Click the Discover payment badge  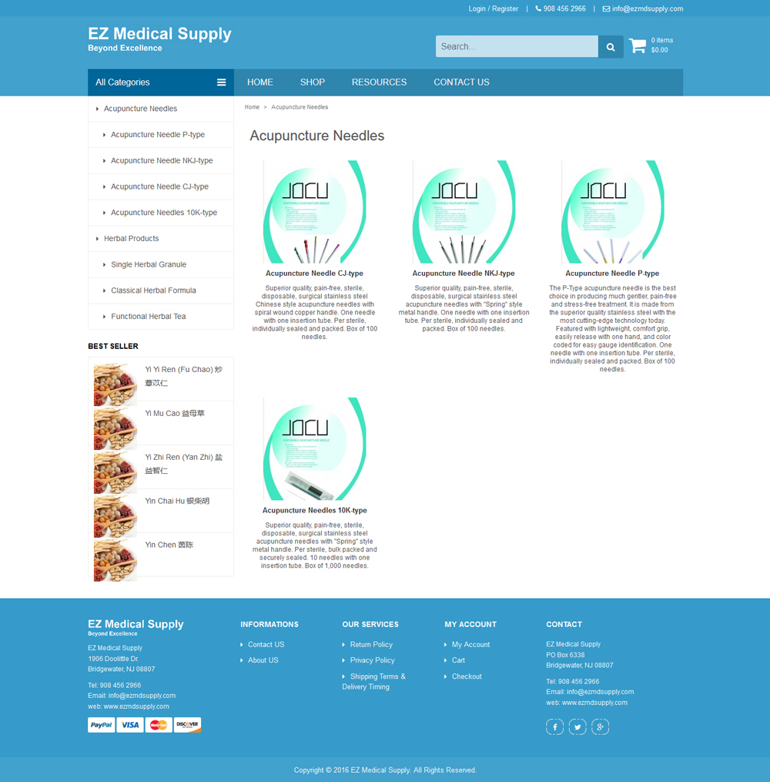pos(187,725)
